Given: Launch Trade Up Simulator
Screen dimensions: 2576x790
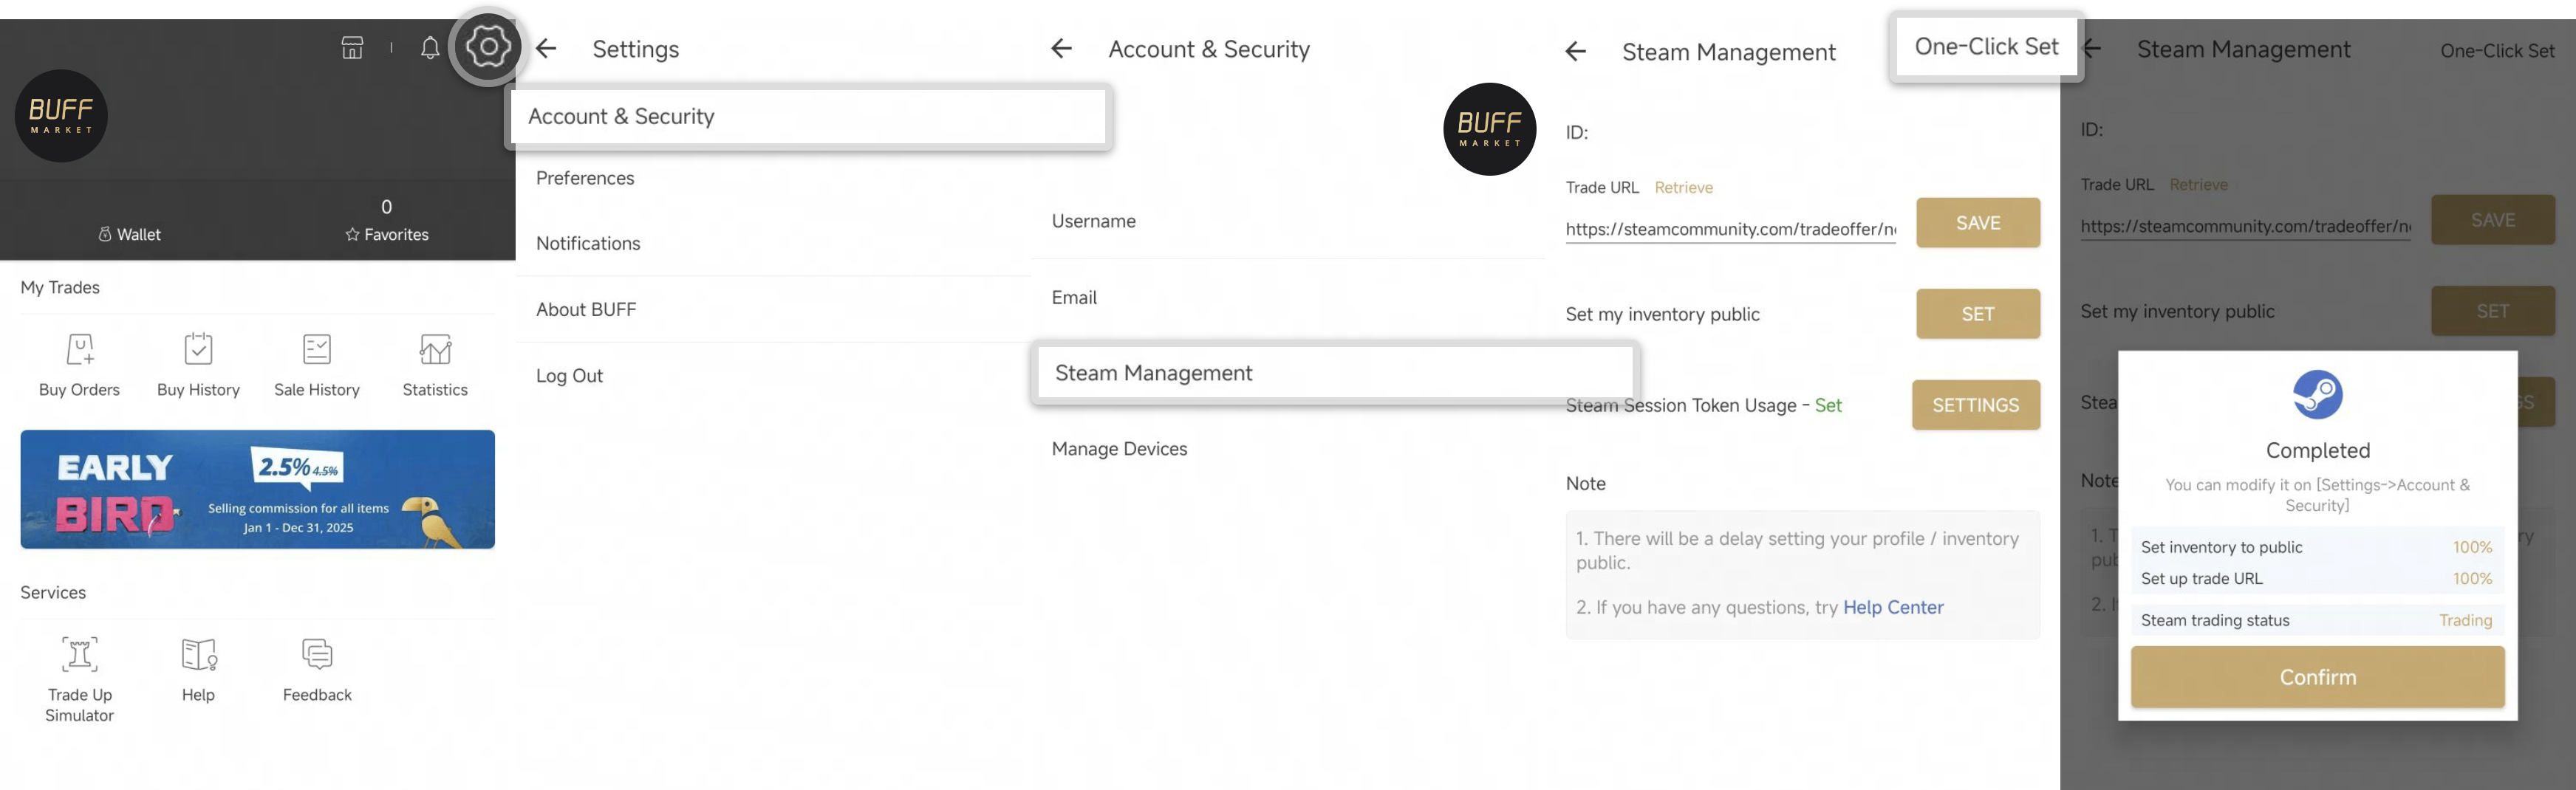Looking at the screenshot, I should 80,655.
